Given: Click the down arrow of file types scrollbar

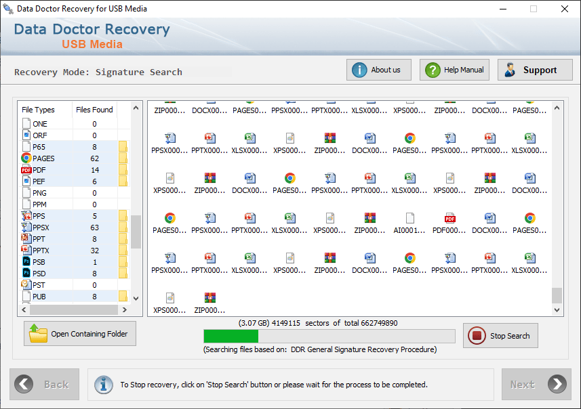Looking at the screenshot, I should (x=136, y=299).
